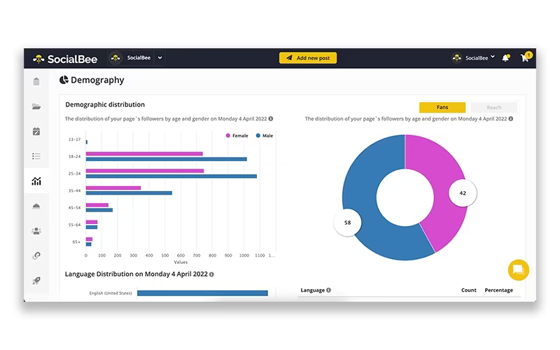Click the Percentage column header
Screen dimensions: 560x350
pos(498,290)
